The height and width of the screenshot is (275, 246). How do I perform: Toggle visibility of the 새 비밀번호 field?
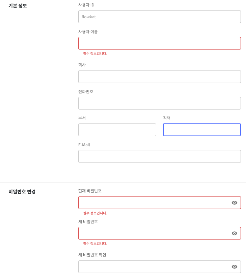coord(234,233)
